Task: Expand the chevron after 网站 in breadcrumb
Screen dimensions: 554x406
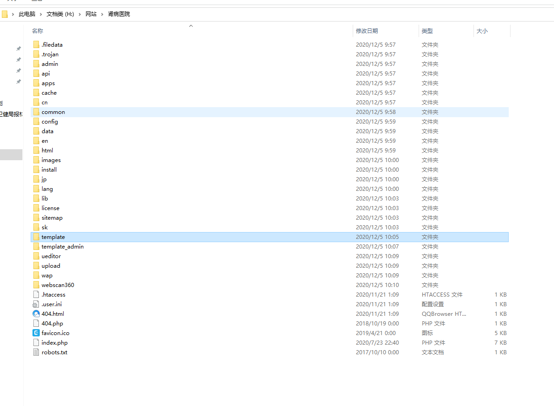Action: point(102,14)
